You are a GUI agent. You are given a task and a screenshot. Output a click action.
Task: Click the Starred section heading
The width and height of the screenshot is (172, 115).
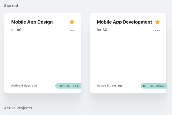(11, 6)
